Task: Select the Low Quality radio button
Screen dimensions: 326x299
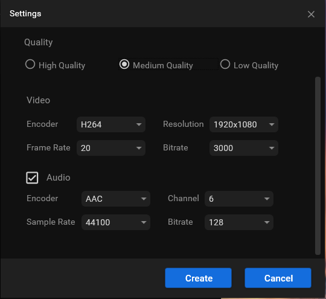Action: (225, 64)
